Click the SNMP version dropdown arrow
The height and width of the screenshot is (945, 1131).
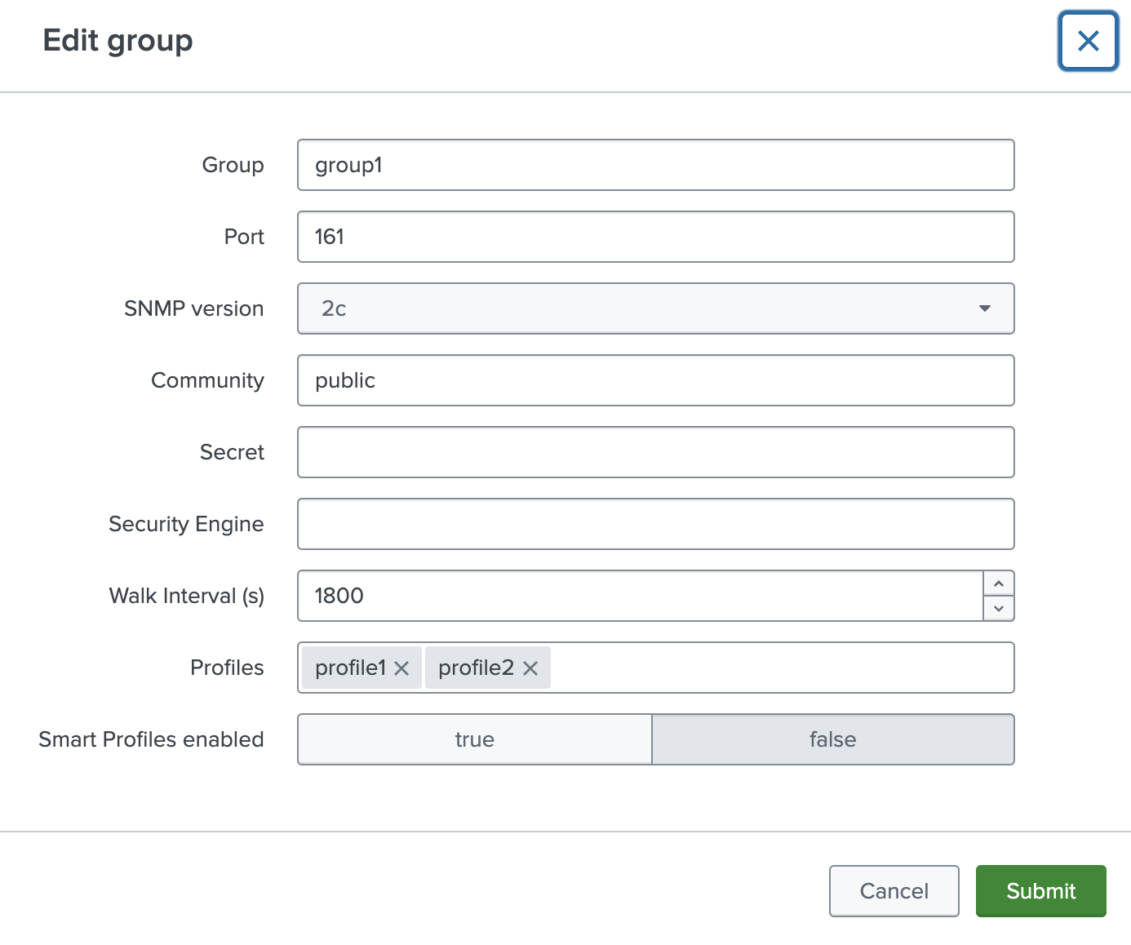[985, 308]
